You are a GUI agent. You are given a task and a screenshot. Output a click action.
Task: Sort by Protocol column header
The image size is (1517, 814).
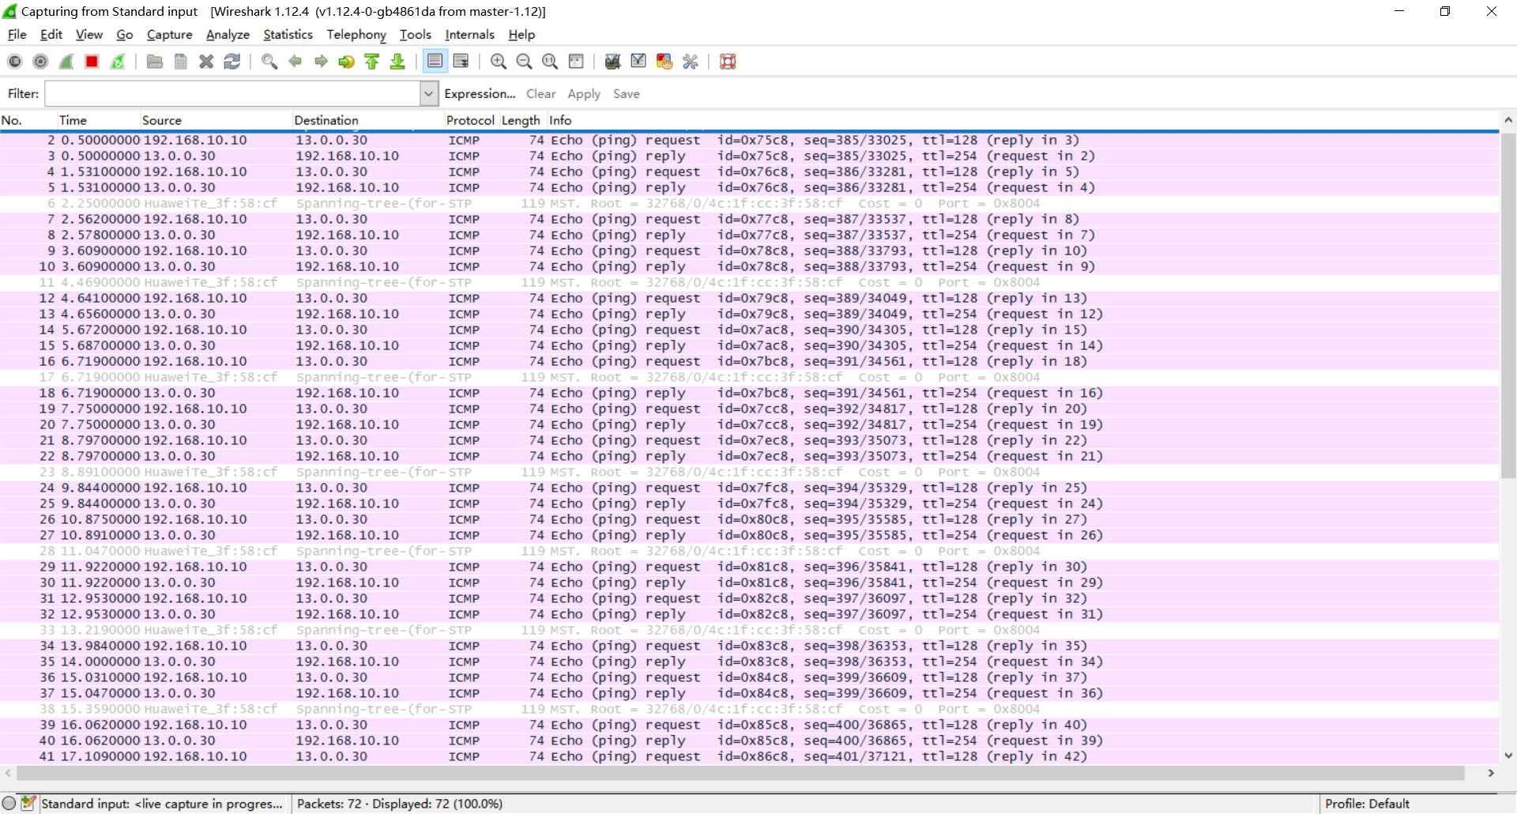click(x=471, y=120)
